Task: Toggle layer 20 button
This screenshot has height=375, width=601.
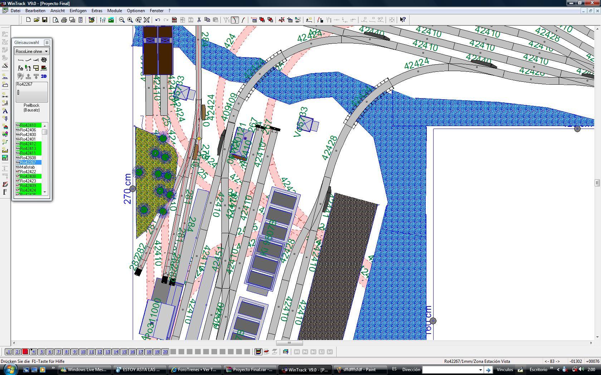Action: tap(165, 352)
